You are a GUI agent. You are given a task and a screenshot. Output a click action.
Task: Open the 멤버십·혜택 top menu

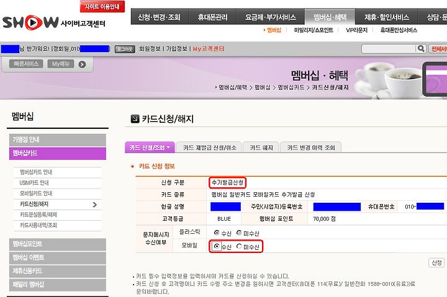pos(330,17)
